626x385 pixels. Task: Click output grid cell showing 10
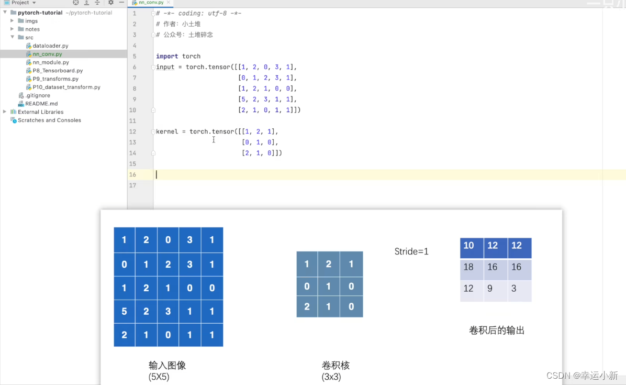click(472, 248)
